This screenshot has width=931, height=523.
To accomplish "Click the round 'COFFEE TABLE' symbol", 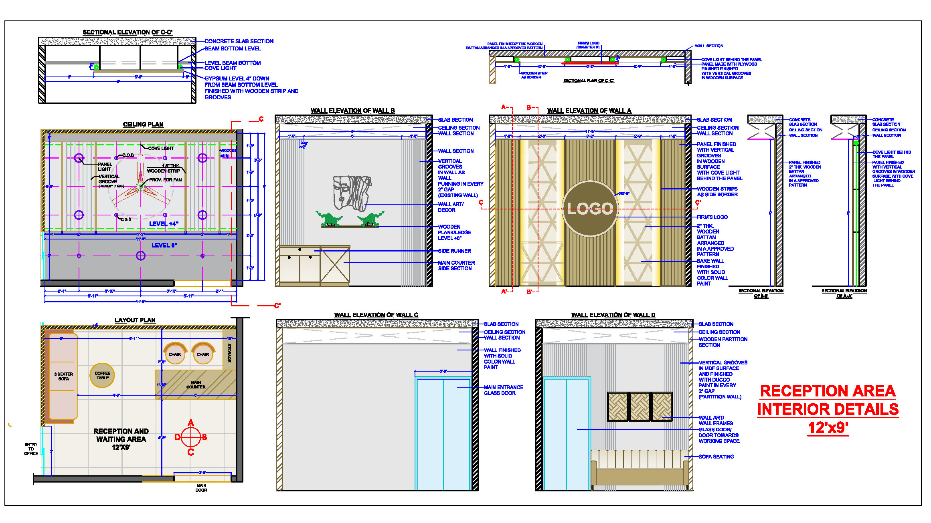I will click(x=102, y=376).
